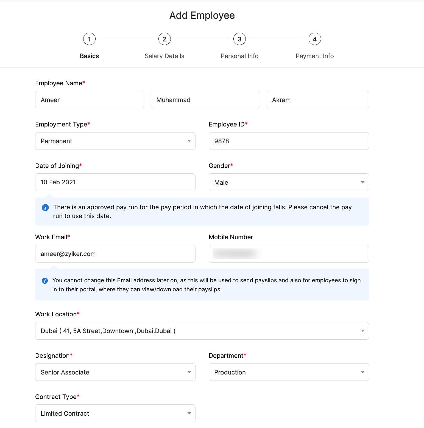
Task: Open the Employment Type dropdown
Action: coord(115,141)
